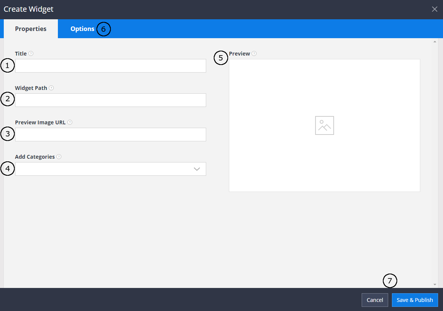Open the Add Categories combo box chevron
Screen dimensions: 443x311
[197, 169]
